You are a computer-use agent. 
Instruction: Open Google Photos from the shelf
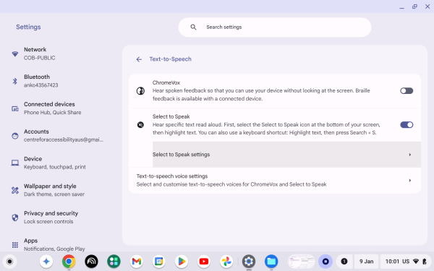[226, 262]
